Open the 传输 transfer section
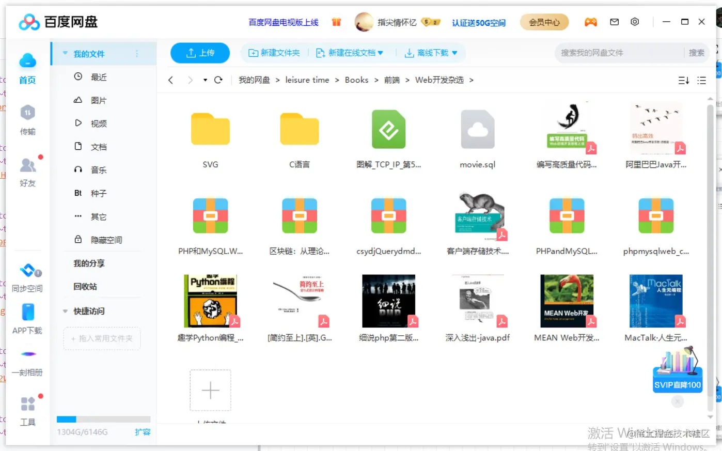The image size is (722, 451). tap(27, 120)
